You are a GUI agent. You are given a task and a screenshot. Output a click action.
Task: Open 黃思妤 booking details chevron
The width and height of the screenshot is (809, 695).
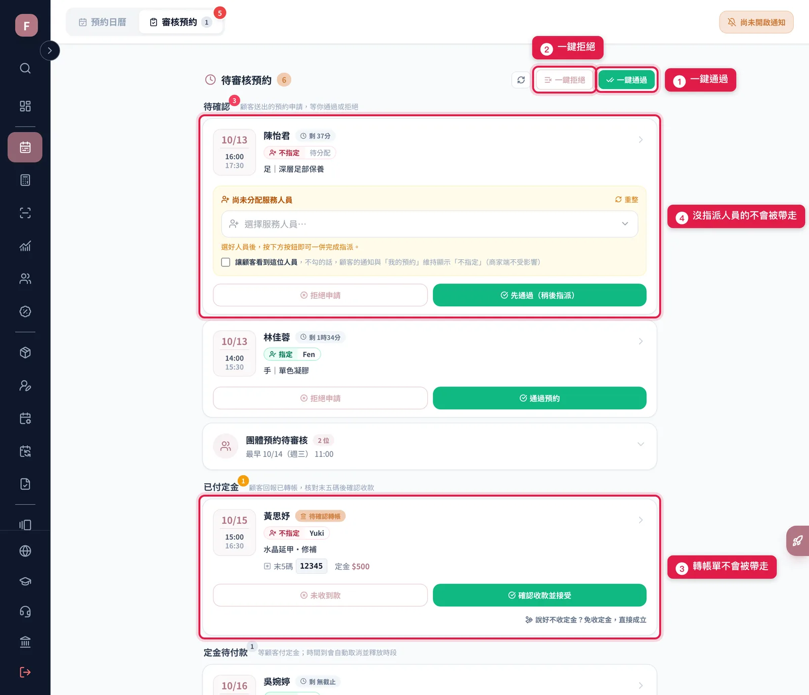coord(641,520)
